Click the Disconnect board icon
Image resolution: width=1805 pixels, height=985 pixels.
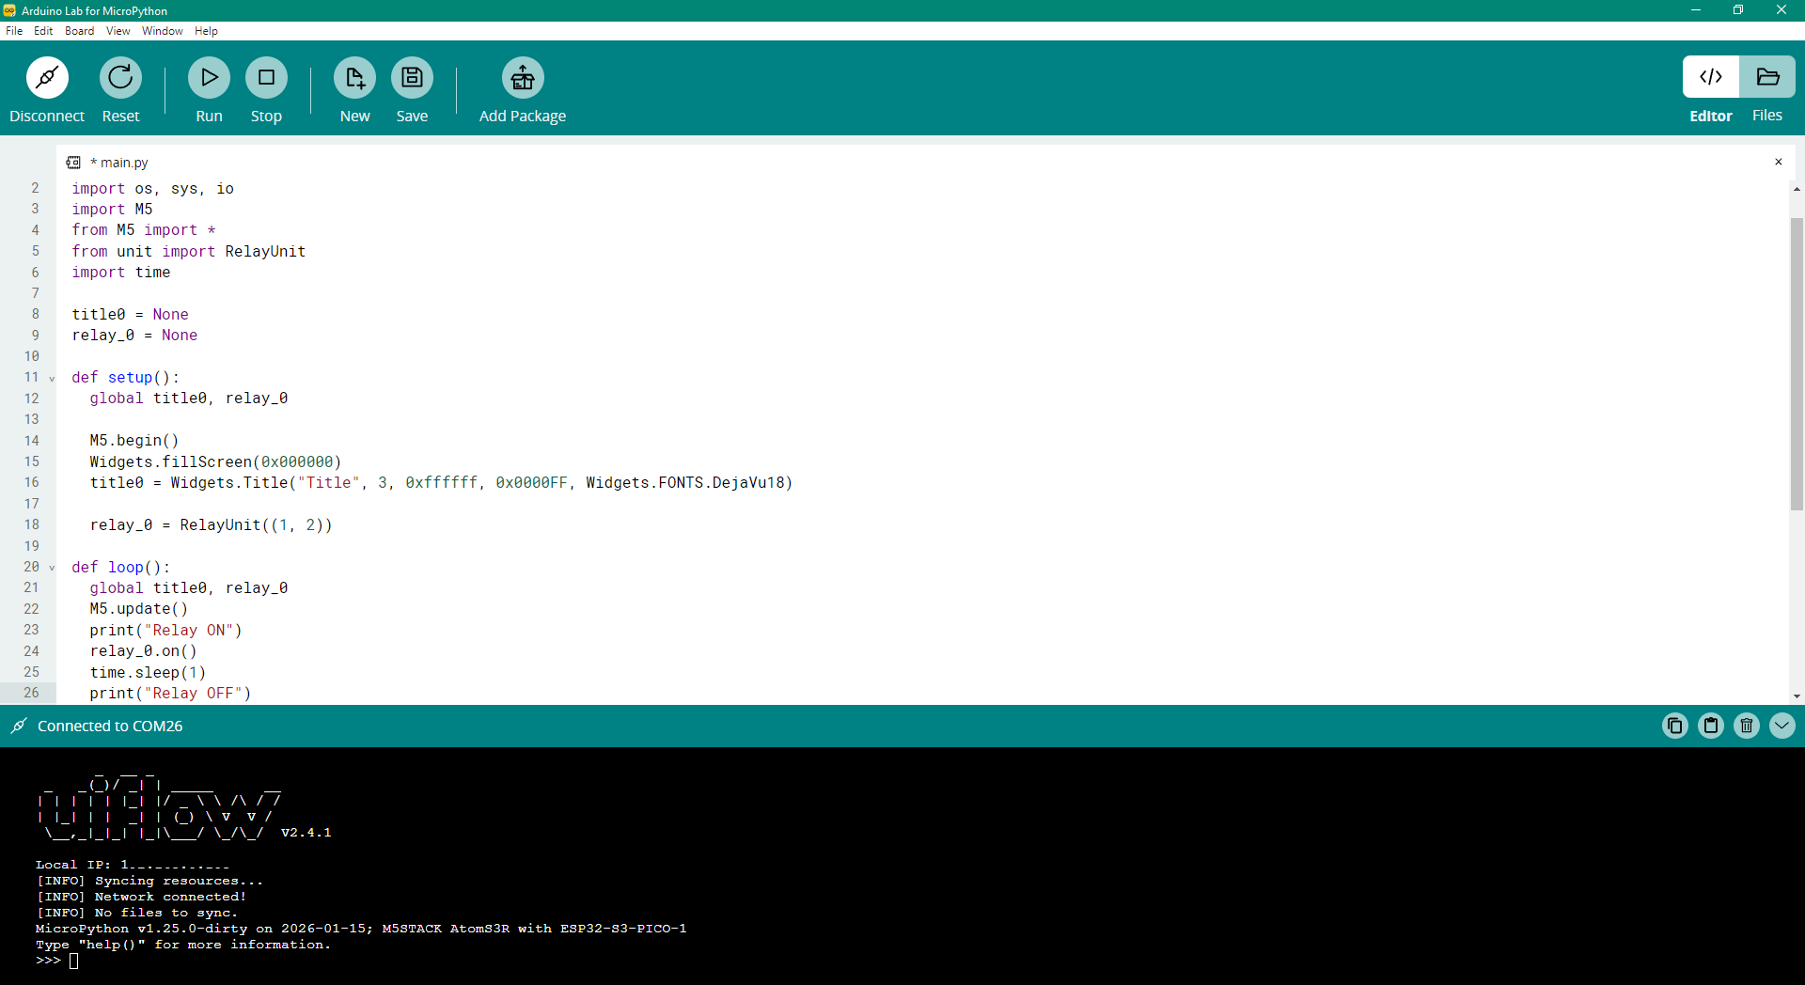[x=47, y=78]
